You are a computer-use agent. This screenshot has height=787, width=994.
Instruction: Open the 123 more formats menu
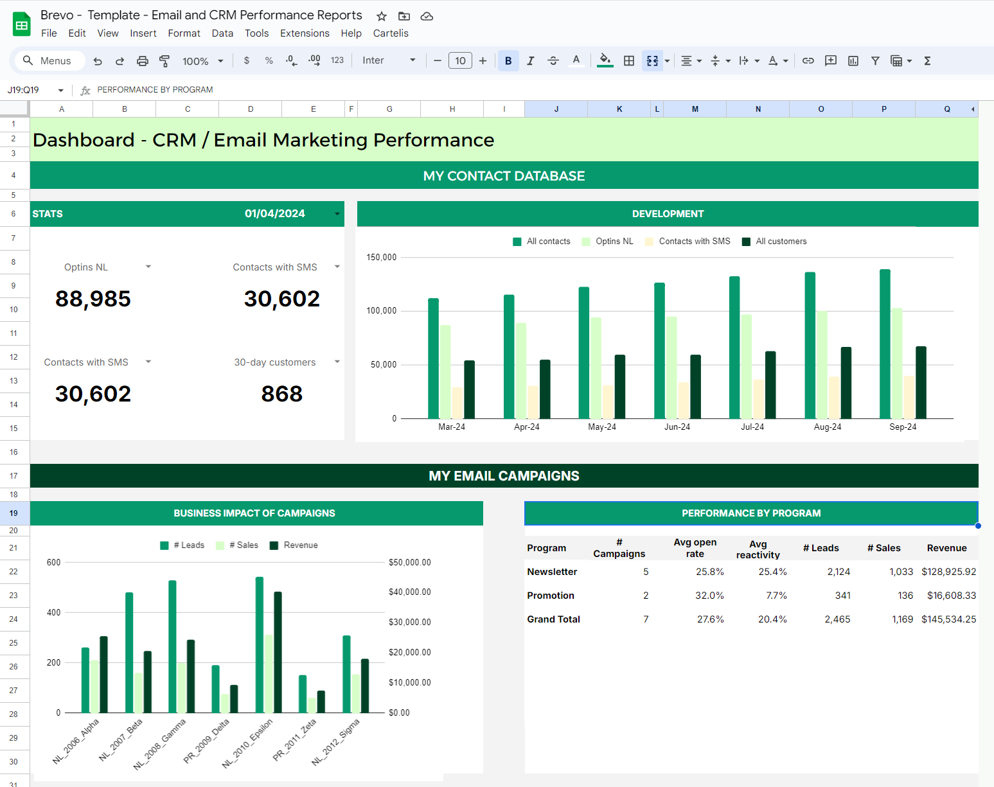click(337, 60)
